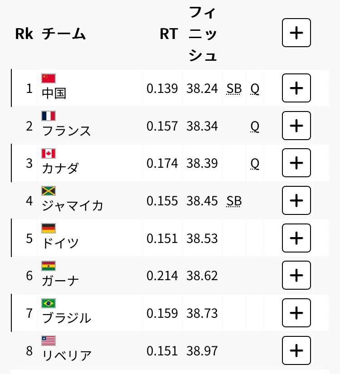Open the ブラジル row plus button
Screen dimensions: 340x374
point(296,313)
